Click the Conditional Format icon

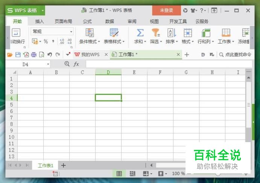(x=90, y=33)
